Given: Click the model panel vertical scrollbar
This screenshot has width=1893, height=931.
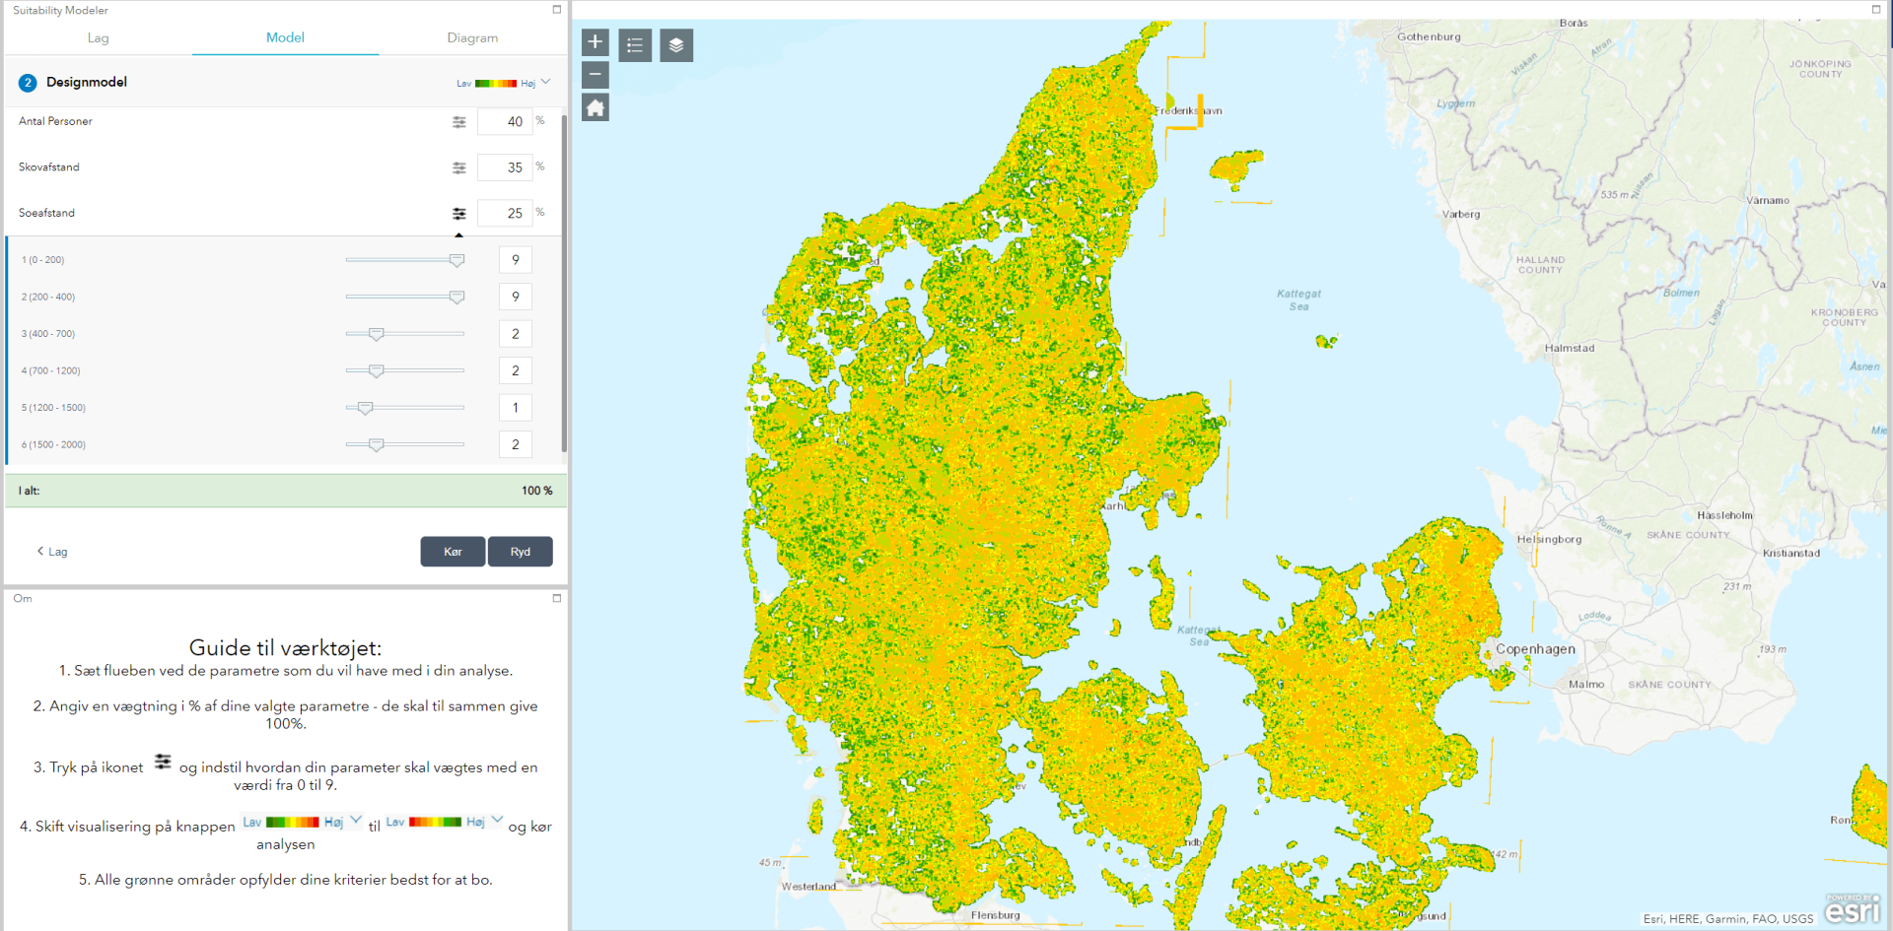Looking at the screenshot, I should [564, 284].
